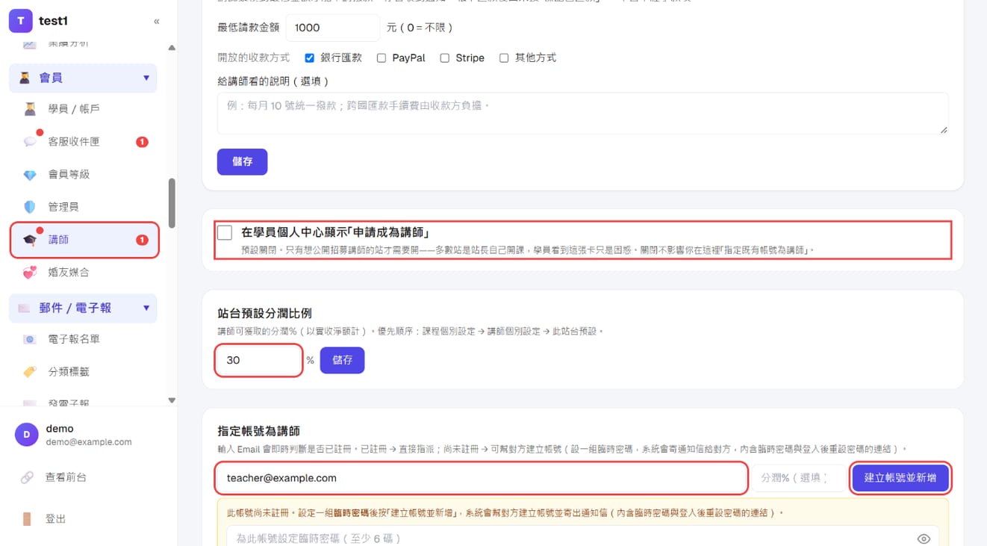The height and width of the screenshot is (546, 987).
Task: Click the 給講師看的說明 textarea
Action: (582, 114)
